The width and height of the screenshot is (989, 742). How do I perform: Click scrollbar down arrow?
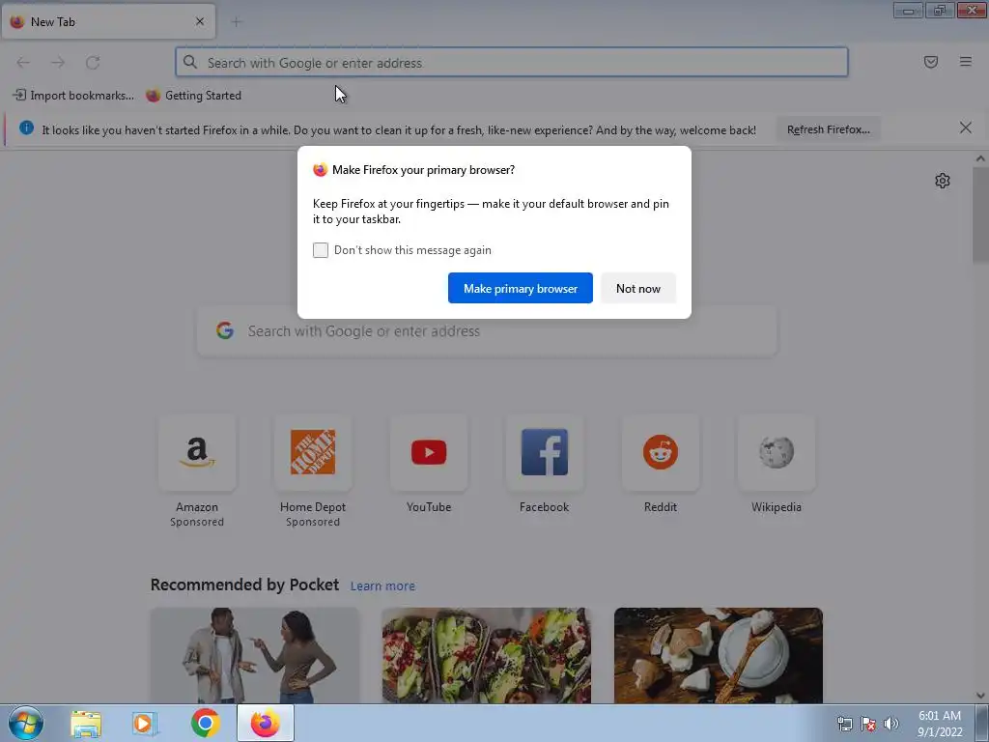[x=980, y=696]
